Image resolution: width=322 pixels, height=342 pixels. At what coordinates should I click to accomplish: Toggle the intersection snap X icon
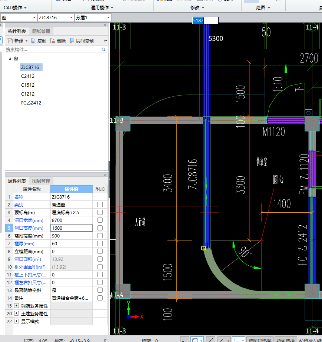click(210, 340)
